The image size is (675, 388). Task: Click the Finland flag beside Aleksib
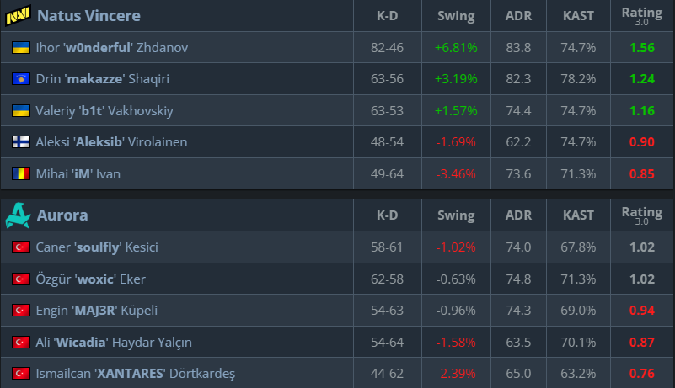point(20,142)
